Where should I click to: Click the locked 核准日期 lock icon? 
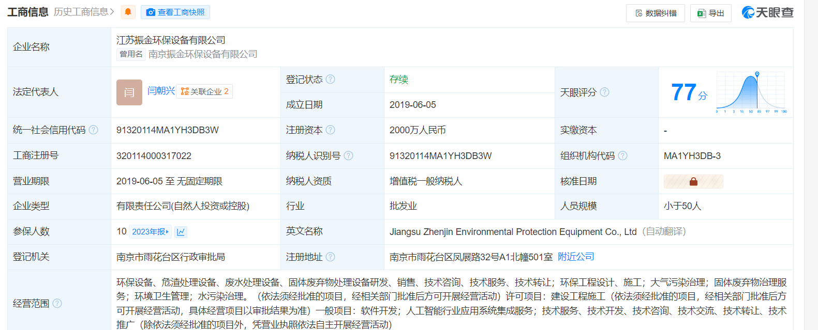(693, 181)
